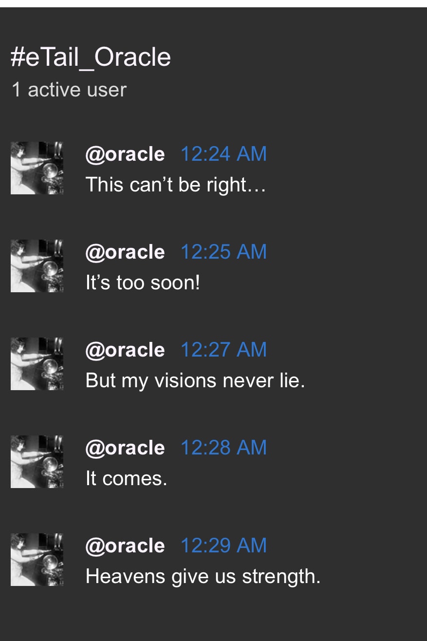Open the #eTail_Oracle channel title
The image size is (427, 641).
pyautogui.click(x=91, y=57)
